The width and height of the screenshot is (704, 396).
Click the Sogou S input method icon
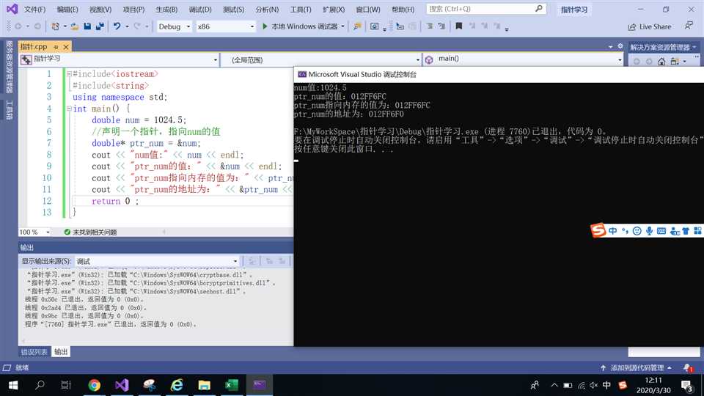coord(598,230)
